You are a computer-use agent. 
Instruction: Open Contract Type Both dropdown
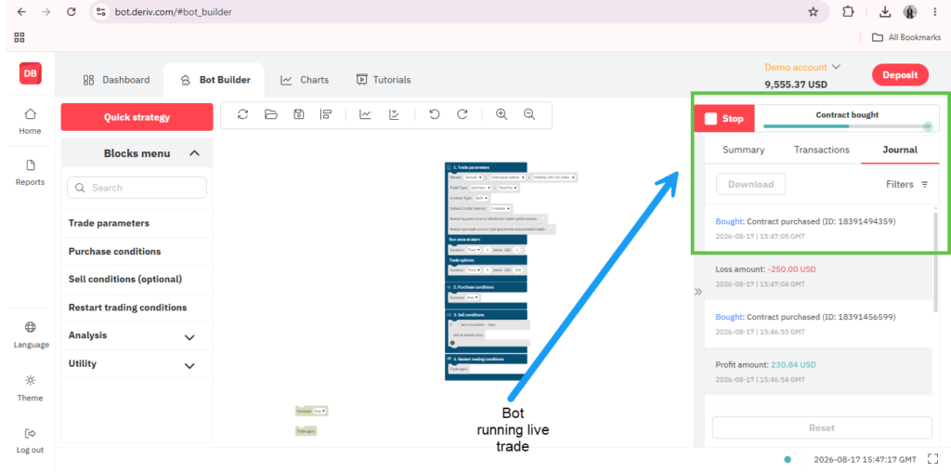pyautogui.click(x=482, y=198)
